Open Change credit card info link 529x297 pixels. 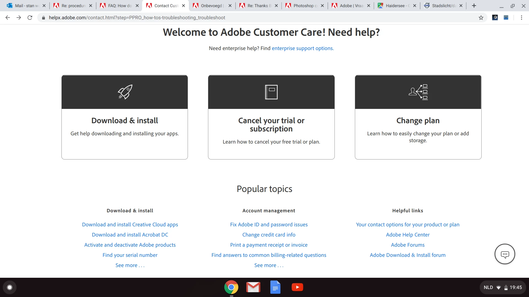click(269, 235)
